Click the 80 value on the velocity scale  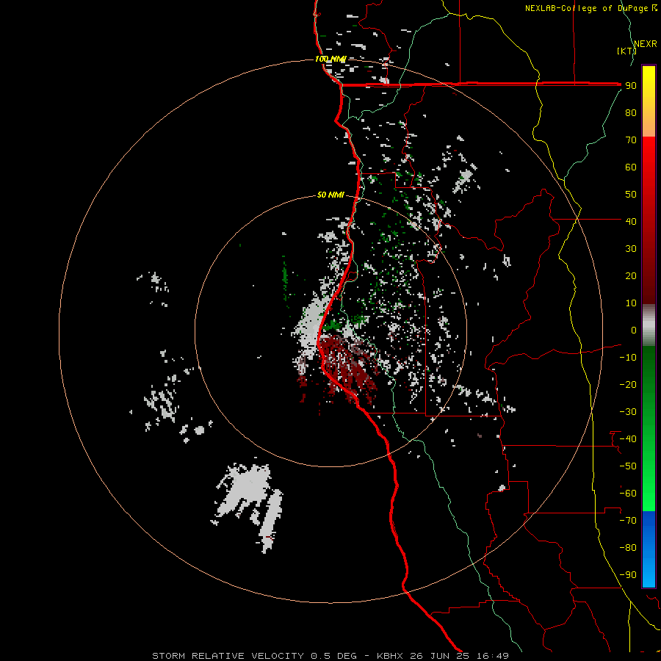(x=631, y=112)
